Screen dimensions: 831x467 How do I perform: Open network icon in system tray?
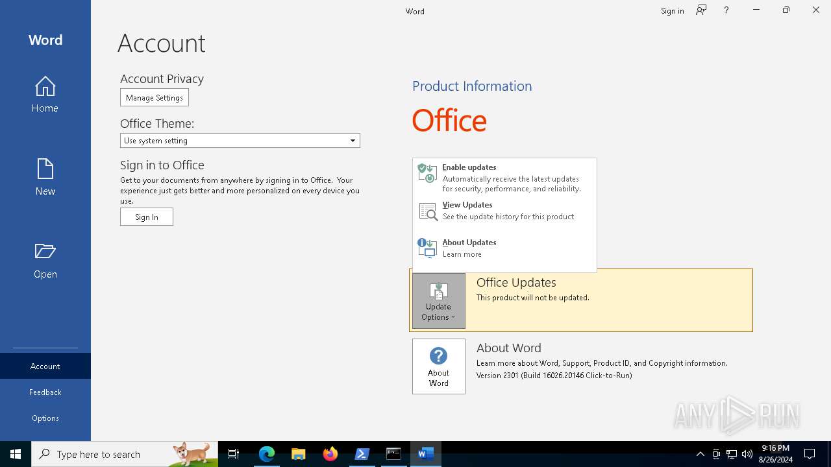[732, 454]
